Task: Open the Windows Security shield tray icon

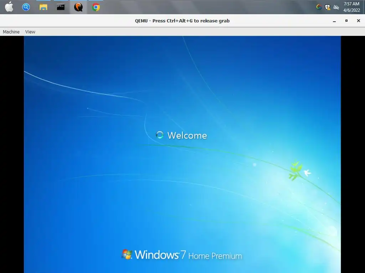Action: pyautogui.click(x=327, y=7)
